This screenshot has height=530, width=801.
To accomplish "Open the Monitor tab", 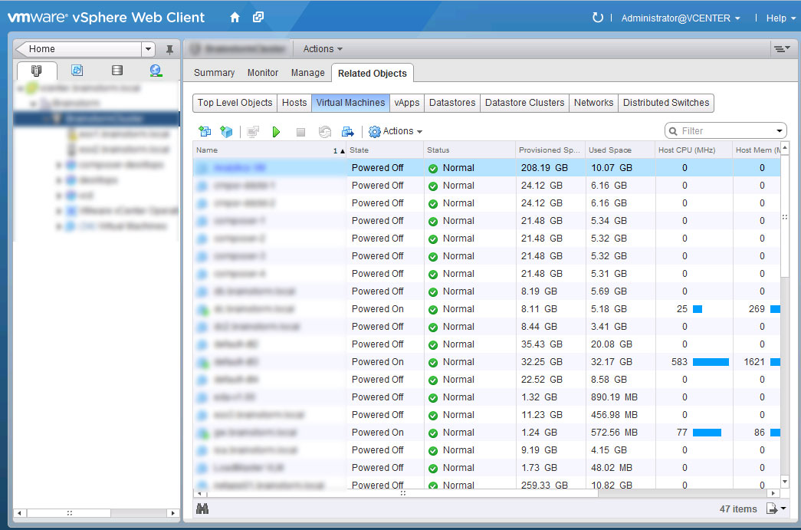I will [x=263, y=73].
